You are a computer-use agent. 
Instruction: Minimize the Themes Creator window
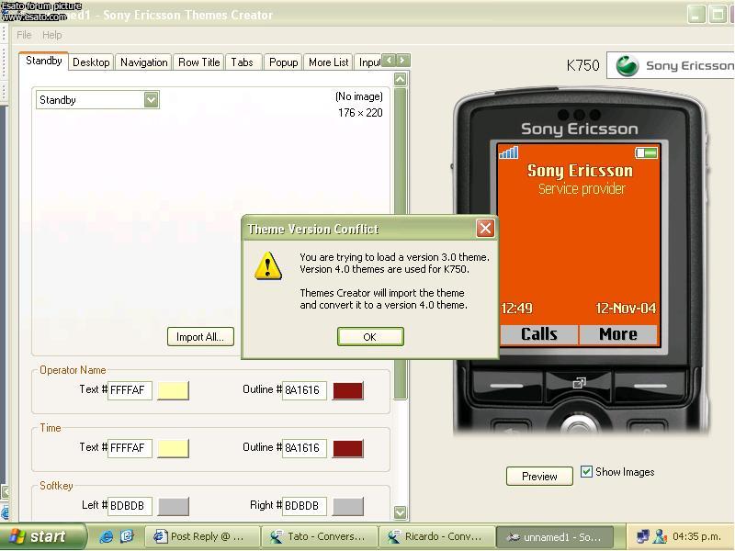(x=696, y=15)
